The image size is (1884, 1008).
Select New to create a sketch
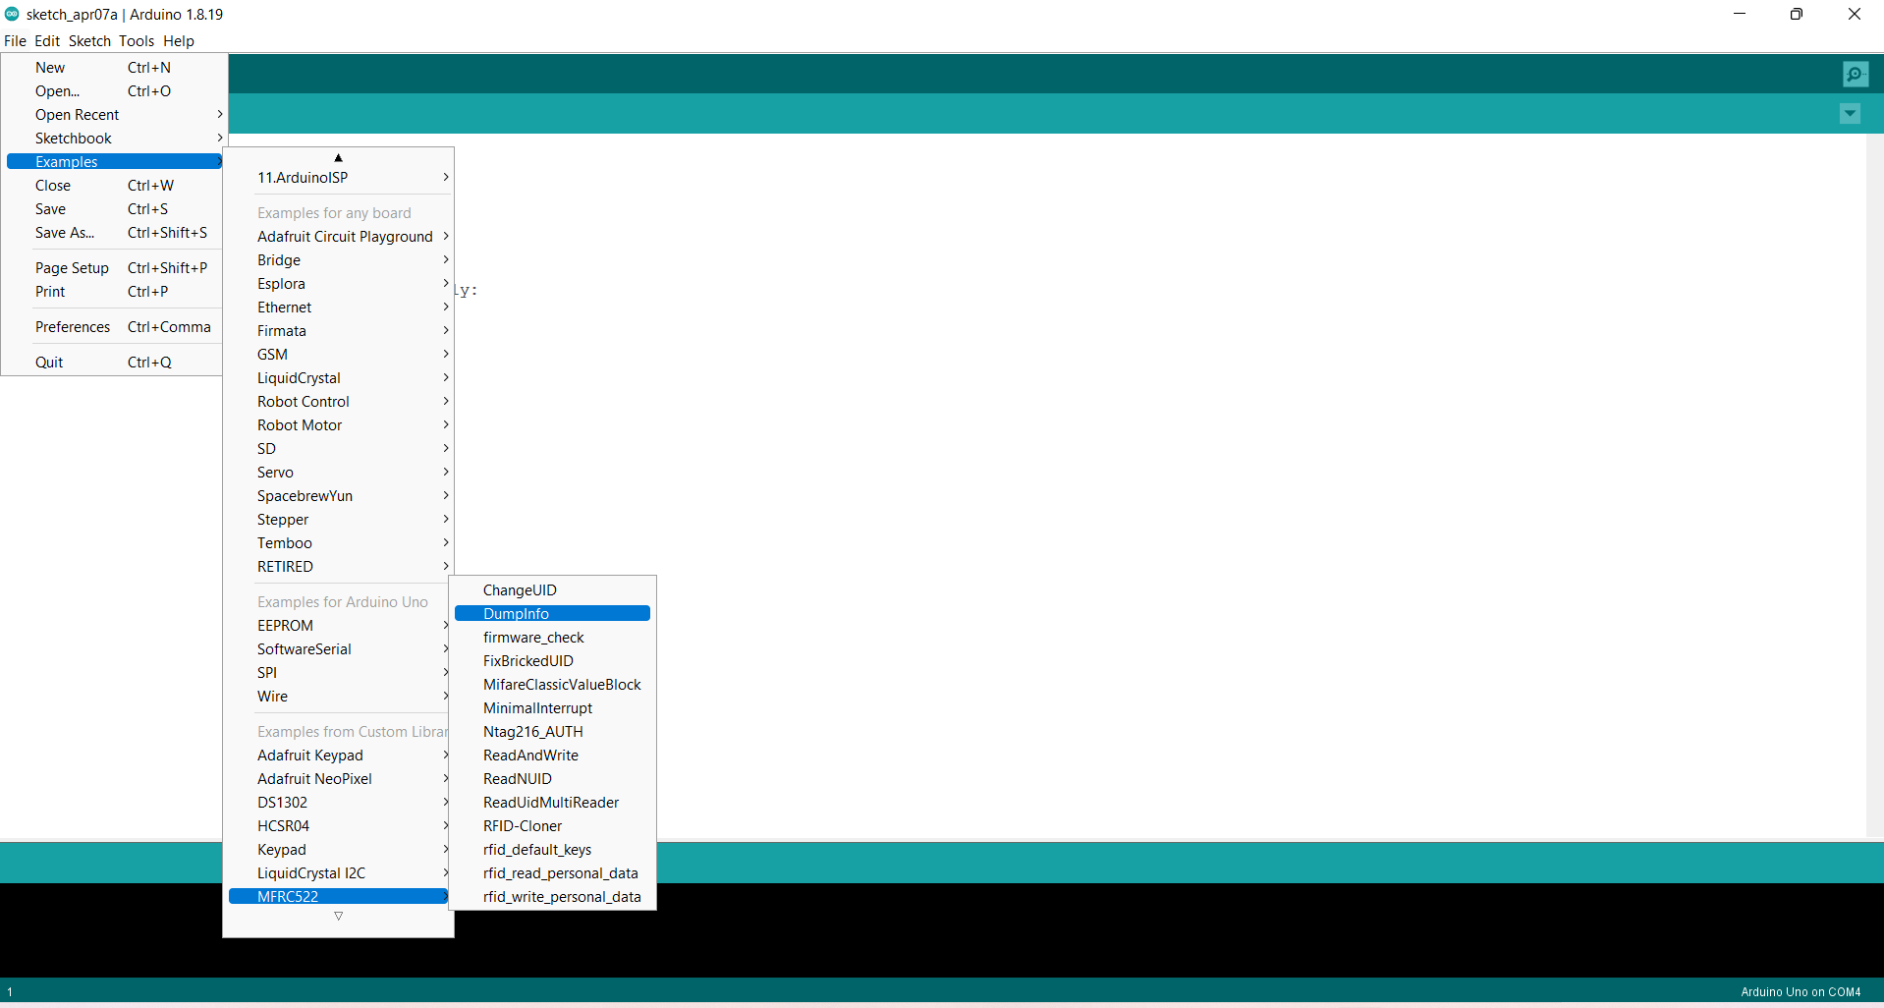[48, 67]
